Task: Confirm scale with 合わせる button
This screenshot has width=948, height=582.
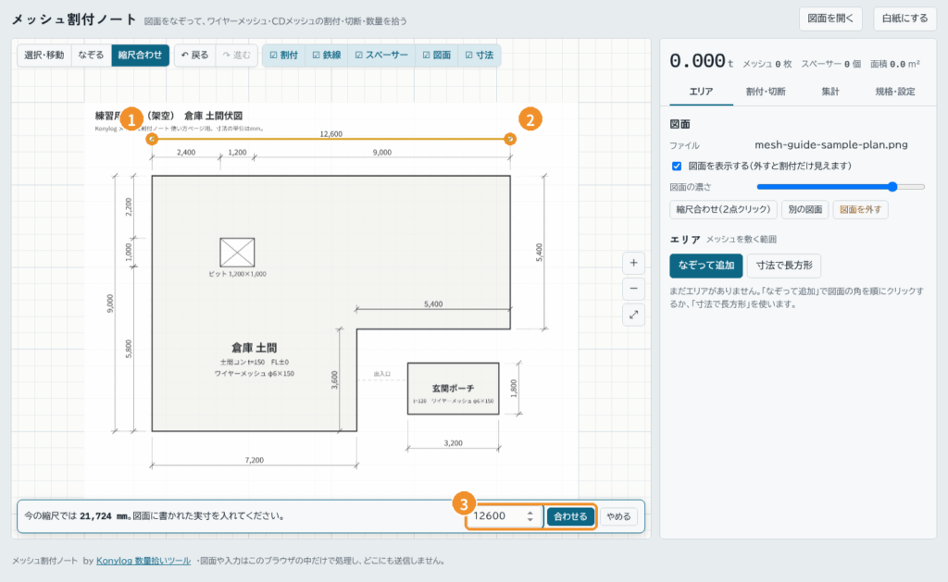Action: pyautogui.click(x=570, y=516)
